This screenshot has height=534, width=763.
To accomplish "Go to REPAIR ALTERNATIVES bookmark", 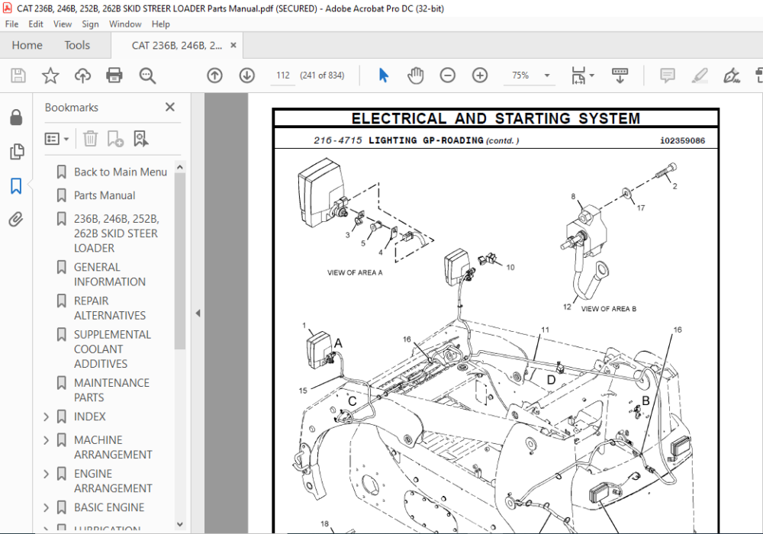I will click(109, 308).
